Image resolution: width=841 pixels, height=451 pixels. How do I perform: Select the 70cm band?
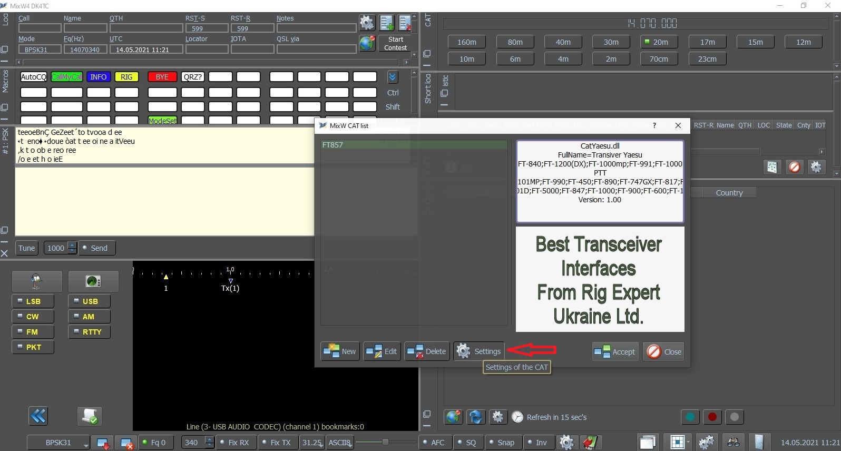[659, 59]
